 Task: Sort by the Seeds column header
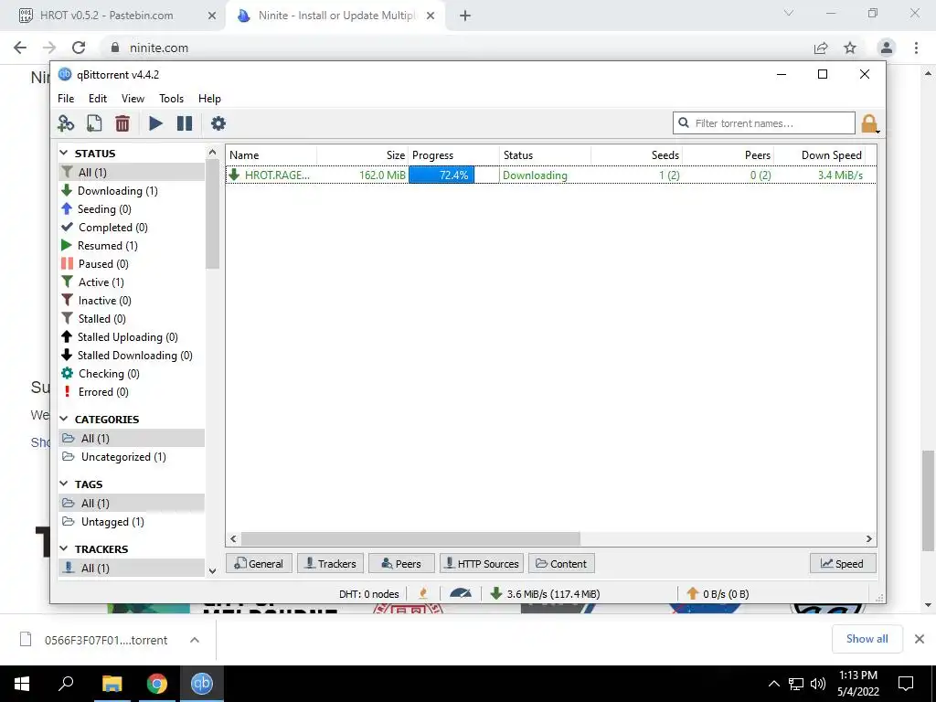tap(636, 155)
